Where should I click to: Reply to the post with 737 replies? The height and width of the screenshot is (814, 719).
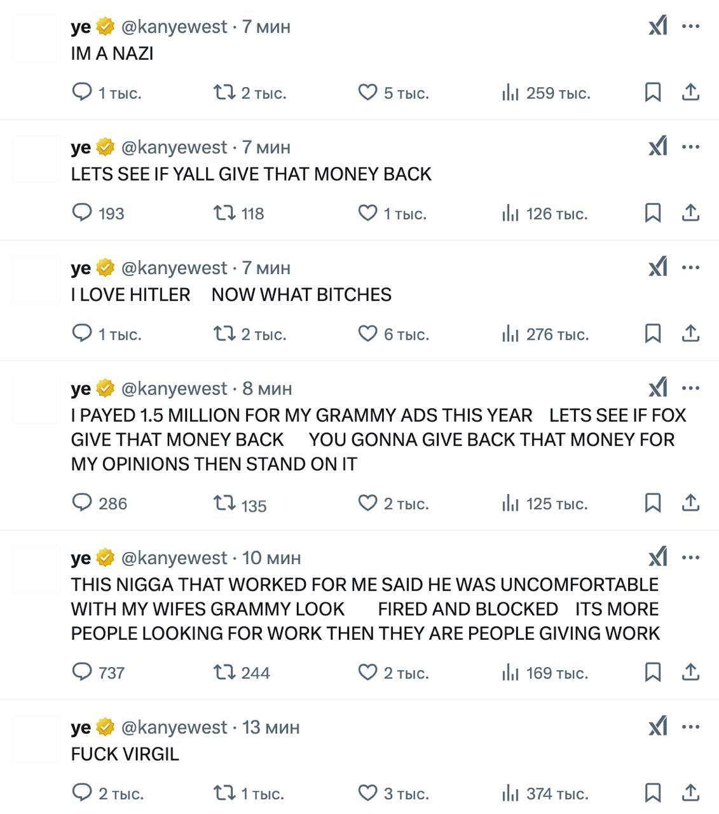(83, 672)
